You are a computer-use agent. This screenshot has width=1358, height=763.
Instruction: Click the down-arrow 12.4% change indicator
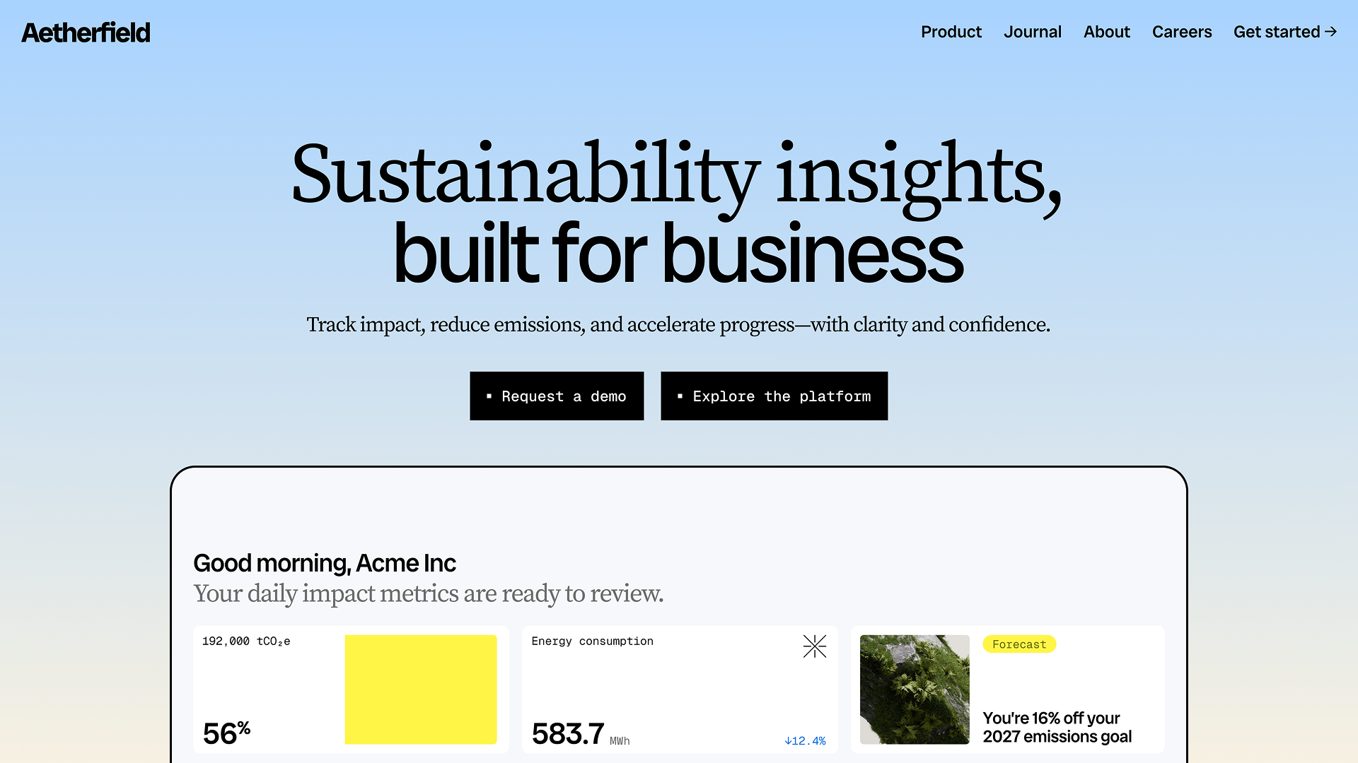[805, 740]
